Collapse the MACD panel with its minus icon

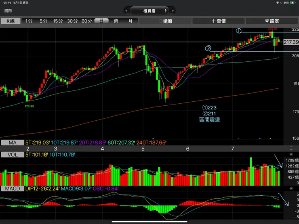(291, 188)
